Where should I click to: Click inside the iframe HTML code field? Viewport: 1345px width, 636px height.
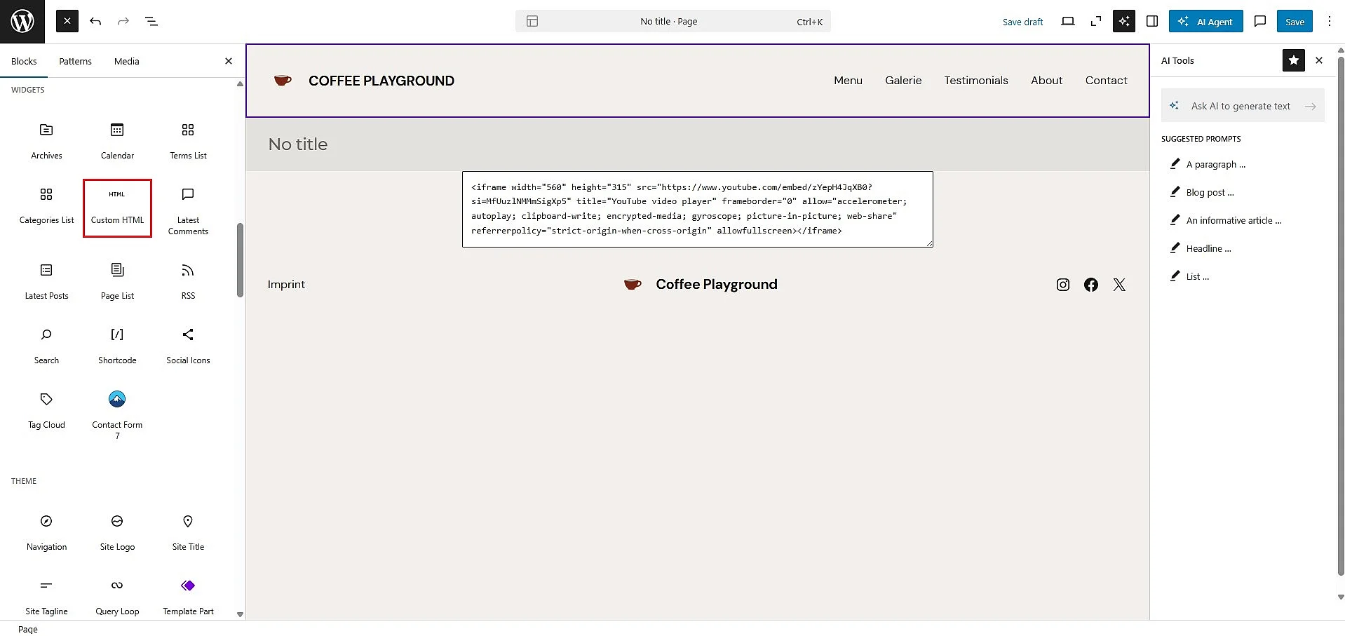click(697, 209)
